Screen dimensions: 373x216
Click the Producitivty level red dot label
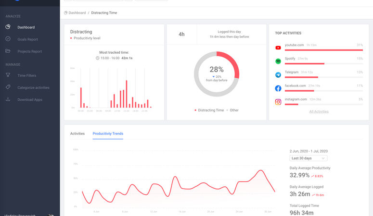85,38
